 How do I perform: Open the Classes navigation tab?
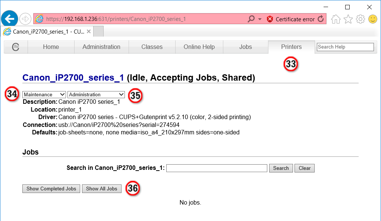(x=152, y=47)
